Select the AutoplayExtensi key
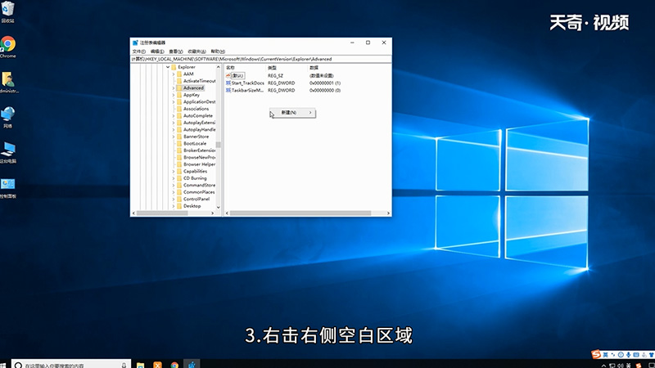Viewport: 655px width, 368px height. (x=199, y=123)
